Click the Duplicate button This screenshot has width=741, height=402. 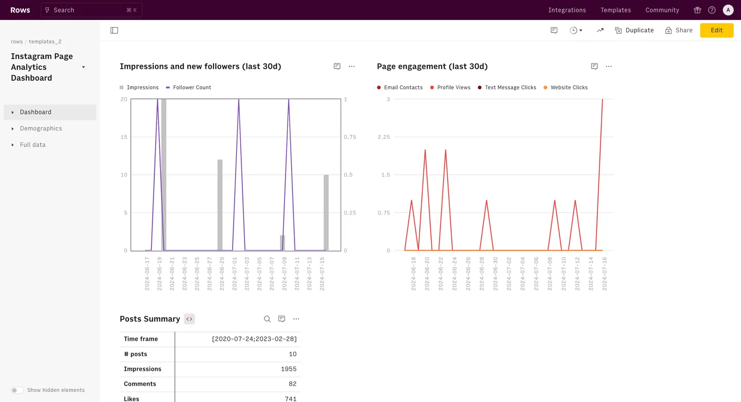pyautogui.click(x=634, y=30)
